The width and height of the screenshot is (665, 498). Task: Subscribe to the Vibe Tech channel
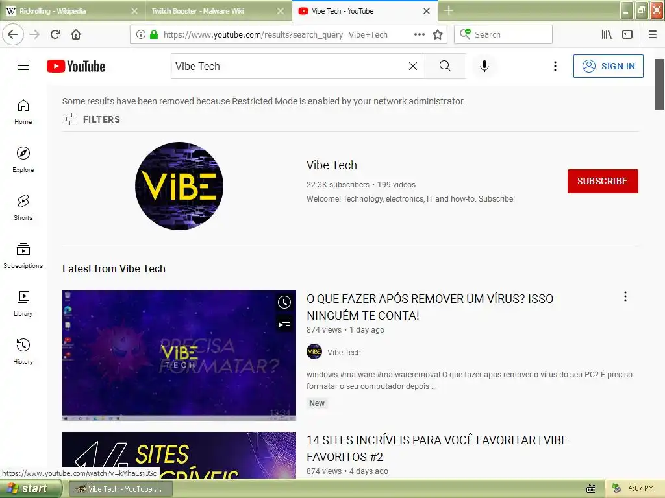603,182
